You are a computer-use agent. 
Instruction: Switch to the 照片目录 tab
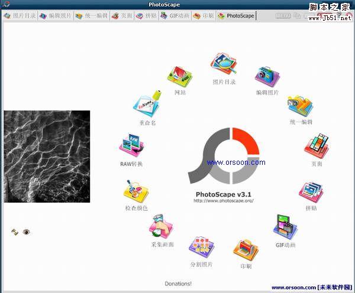(x=20, y=15)
